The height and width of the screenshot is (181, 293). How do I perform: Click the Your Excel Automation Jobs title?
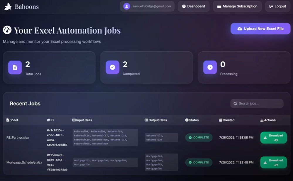point(67,30)
